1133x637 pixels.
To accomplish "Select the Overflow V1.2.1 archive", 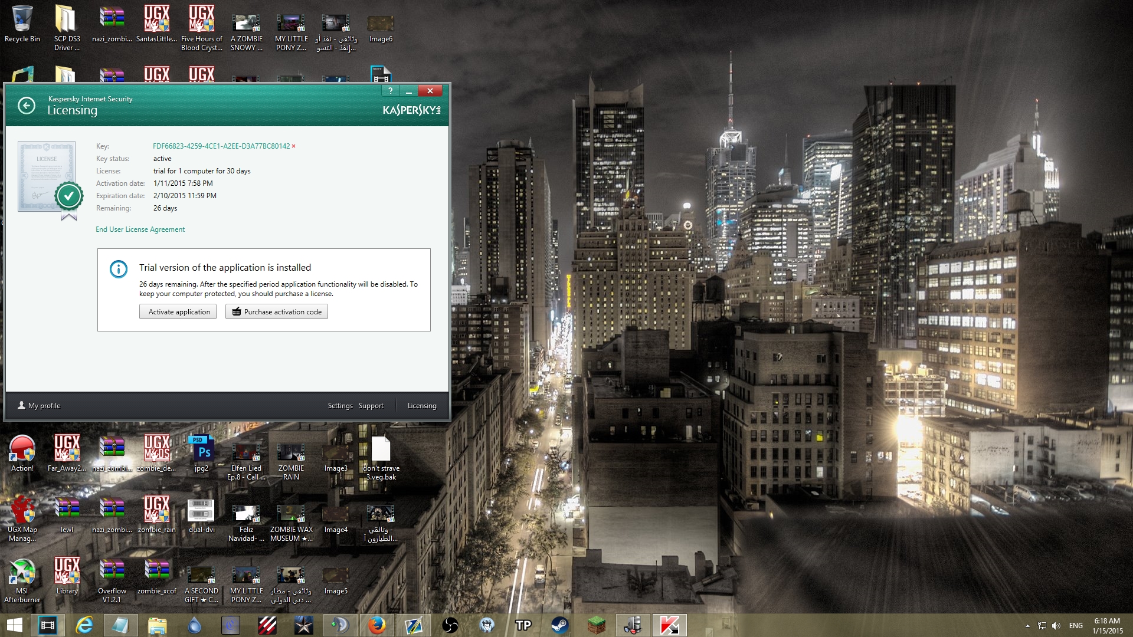I will click(112, 580).
